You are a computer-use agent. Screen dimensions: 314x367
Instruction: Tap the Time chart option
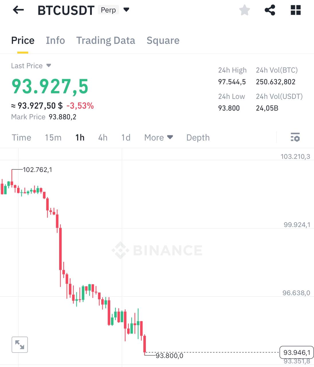point(22,138)
